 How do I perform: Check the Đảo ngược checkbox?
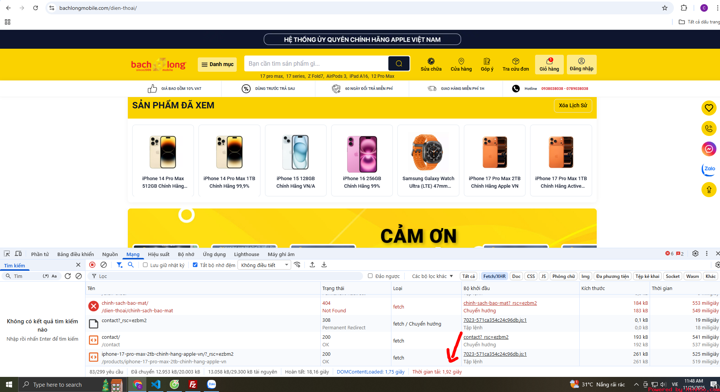tap(370, 276)
